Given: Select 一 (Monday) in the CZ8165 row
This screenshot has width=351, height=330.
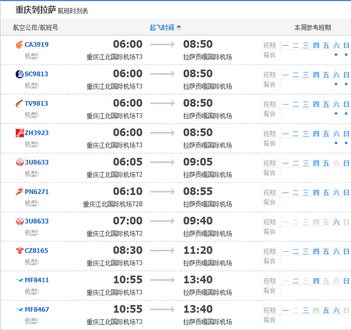Looking at the screenshot, I should click(285, 251).
